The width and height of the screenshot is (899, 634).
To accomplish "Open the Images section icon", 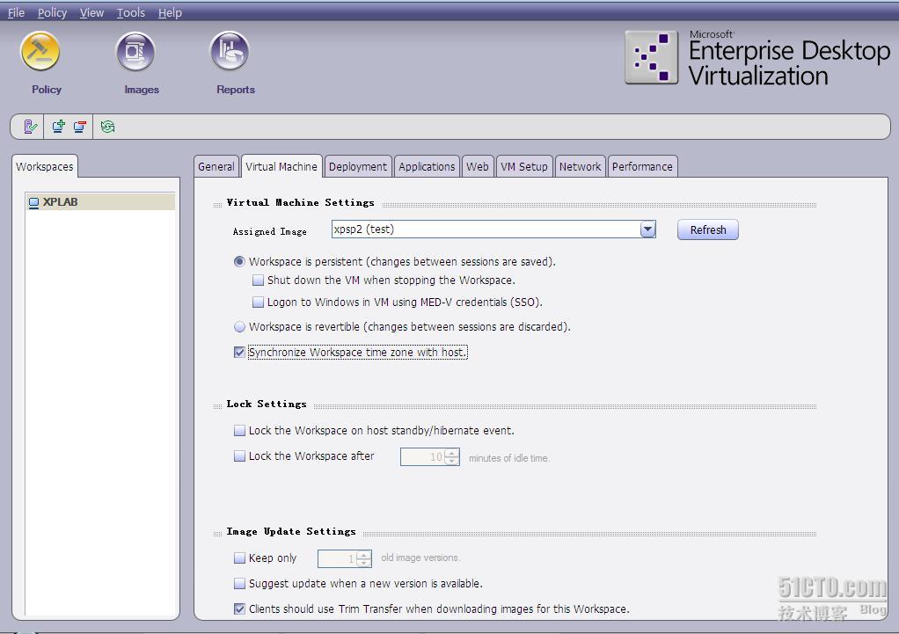I will [135, 52].
